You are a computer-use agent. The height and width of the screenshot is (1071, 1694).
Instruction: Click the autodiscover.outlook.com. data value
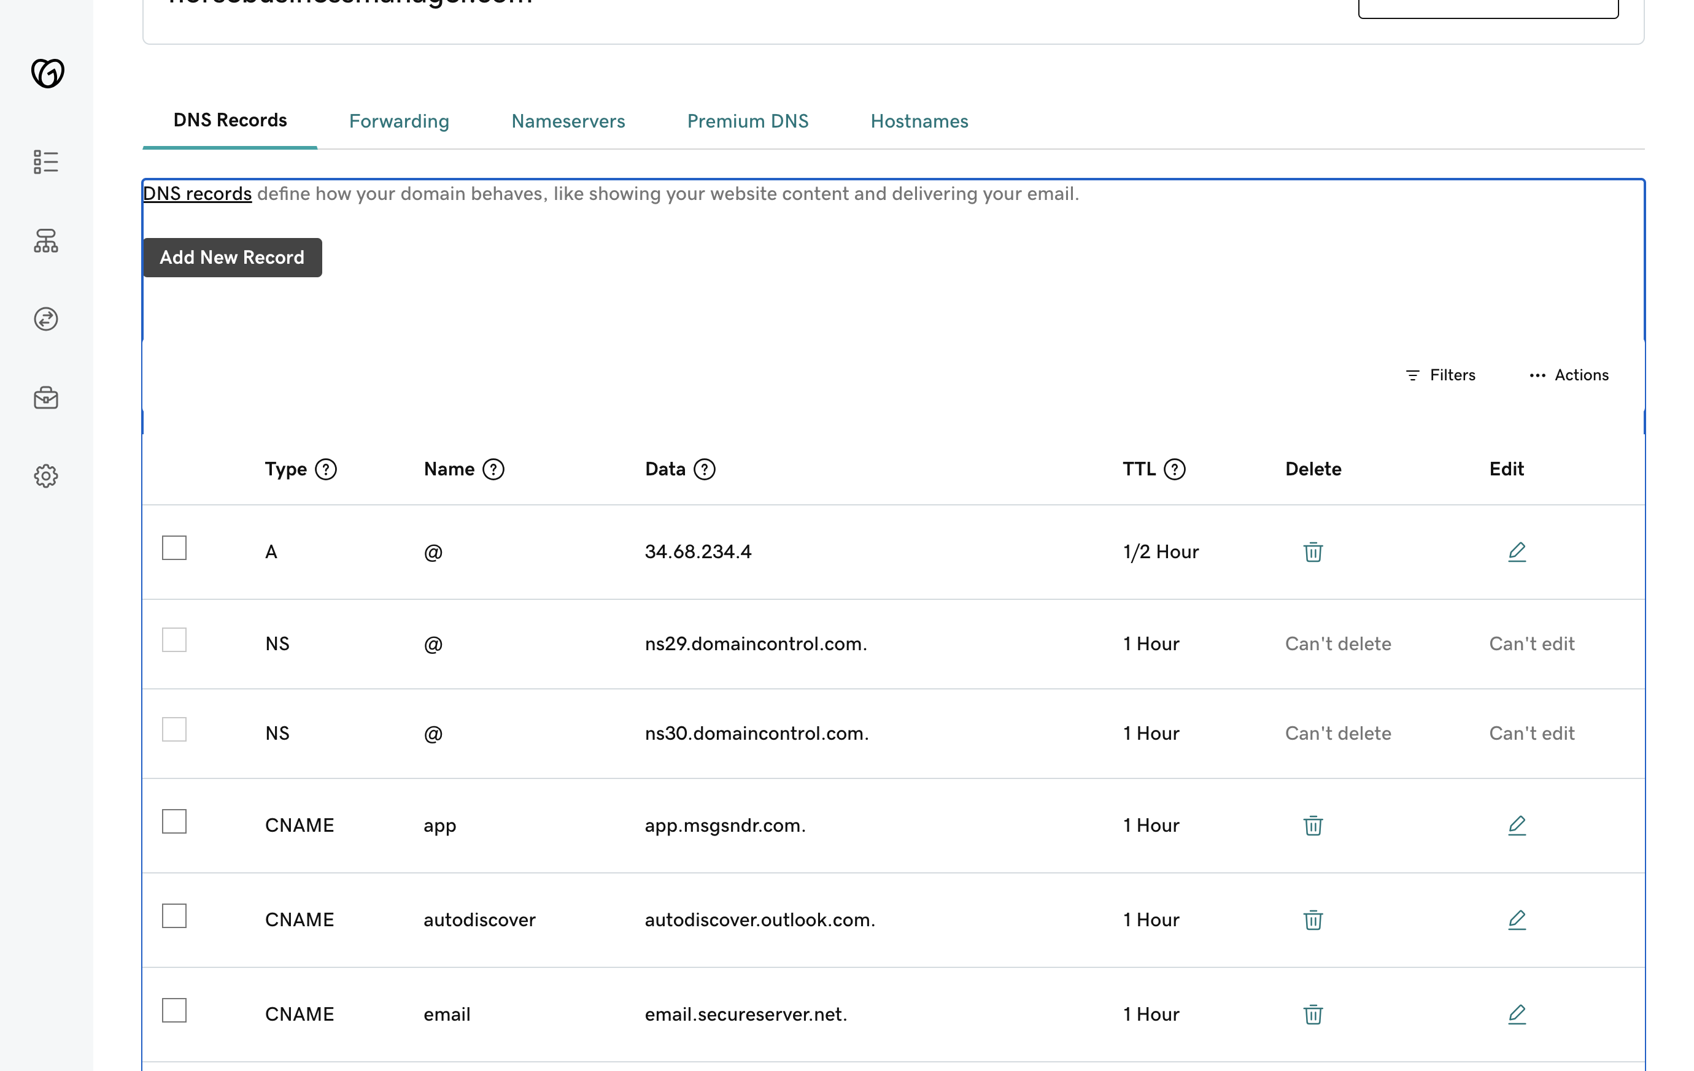pyautogui.click(x=760, y=920)
